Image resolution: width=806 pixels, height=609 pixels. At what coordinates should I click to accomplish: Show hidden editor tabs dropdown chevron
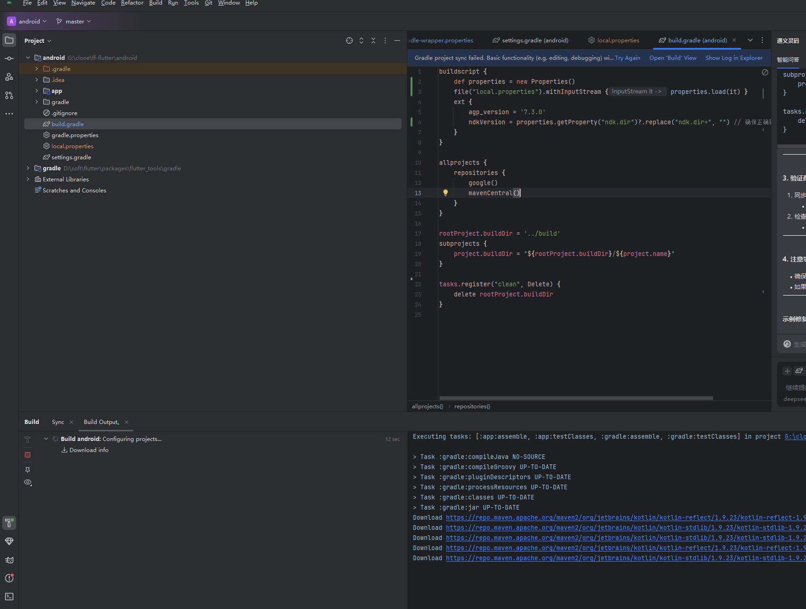click(750, 40)
